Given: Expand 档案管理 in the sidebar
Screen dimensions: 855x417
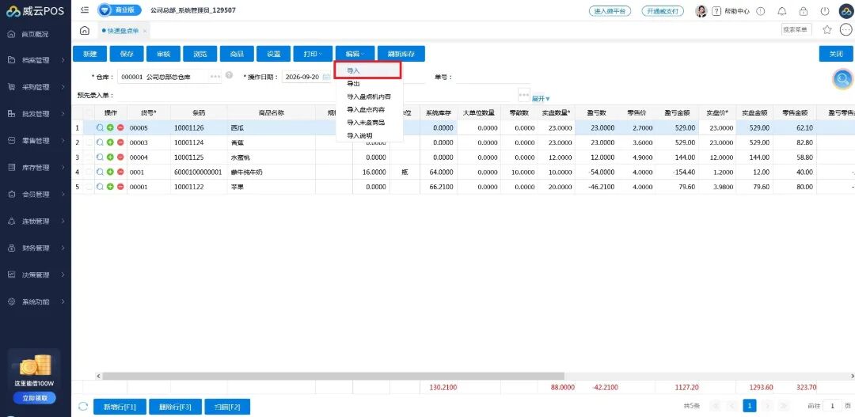Looking at the screenshot, I should (x=36, y=60).
